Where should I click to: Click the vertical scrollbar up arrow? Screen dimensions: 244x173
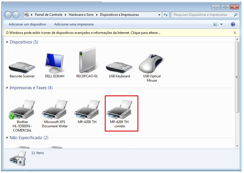pos(237,39)
